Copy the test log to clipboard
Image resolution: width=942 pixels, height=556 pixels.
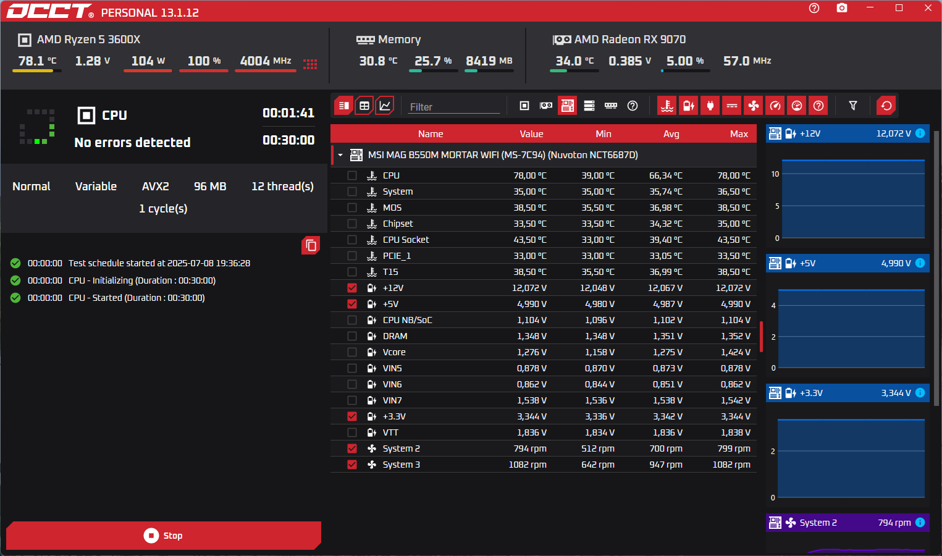311,245
